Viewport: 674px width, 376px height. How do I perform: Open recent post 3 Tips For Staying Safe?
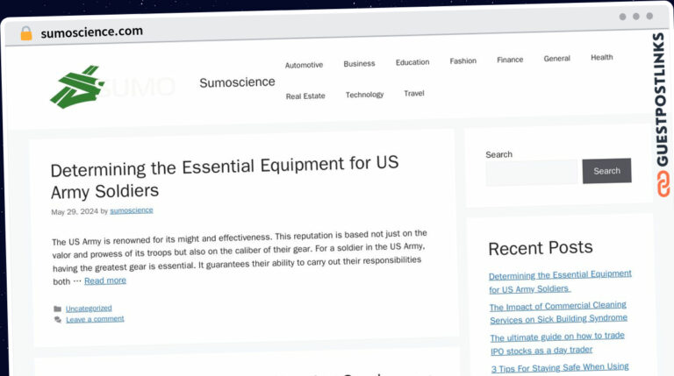[x=560, y=368]
